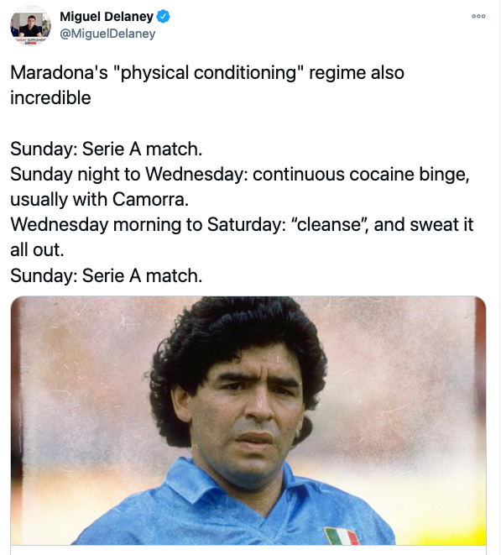
Task: Open the Miguel Delaney display name link
Action: pyautogui.click(x=107, y=17)
